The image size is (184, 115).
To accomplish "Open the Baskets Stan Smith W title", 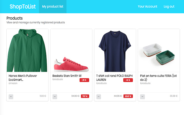I will [x=67, y=76].
